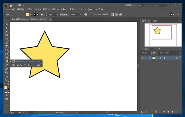Click the default fill and stroke icon
This screenshot has height=117, width=185.
[x=5, y=84]
